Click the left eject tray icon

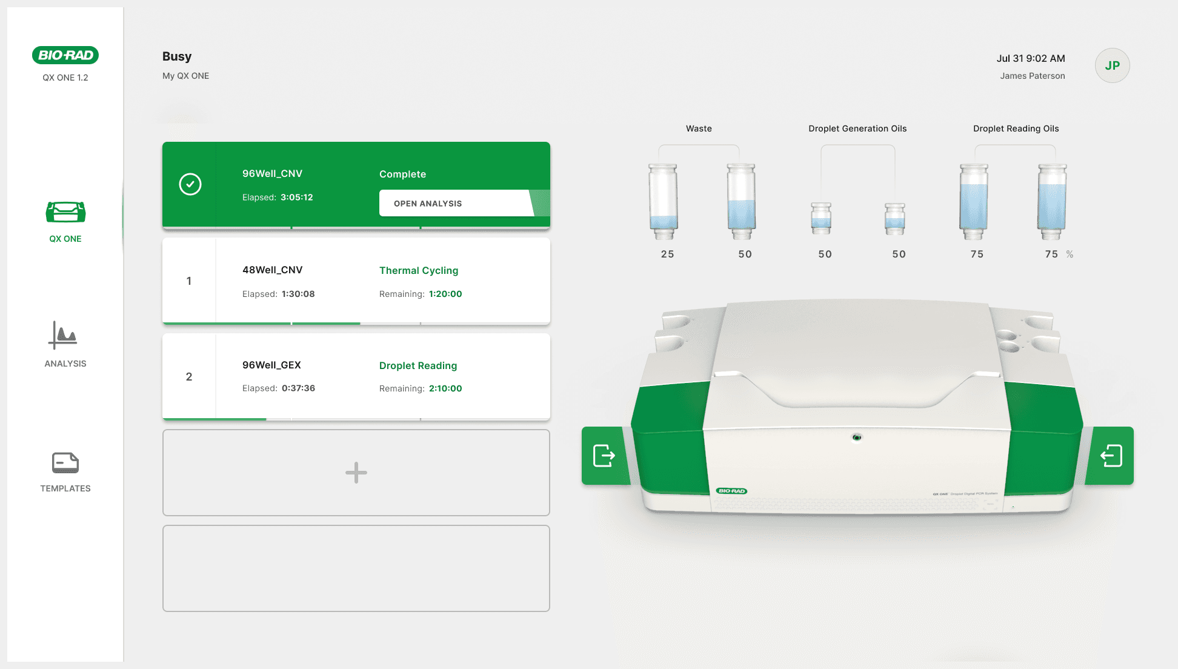pyautogui.click(x=604, y=456)
